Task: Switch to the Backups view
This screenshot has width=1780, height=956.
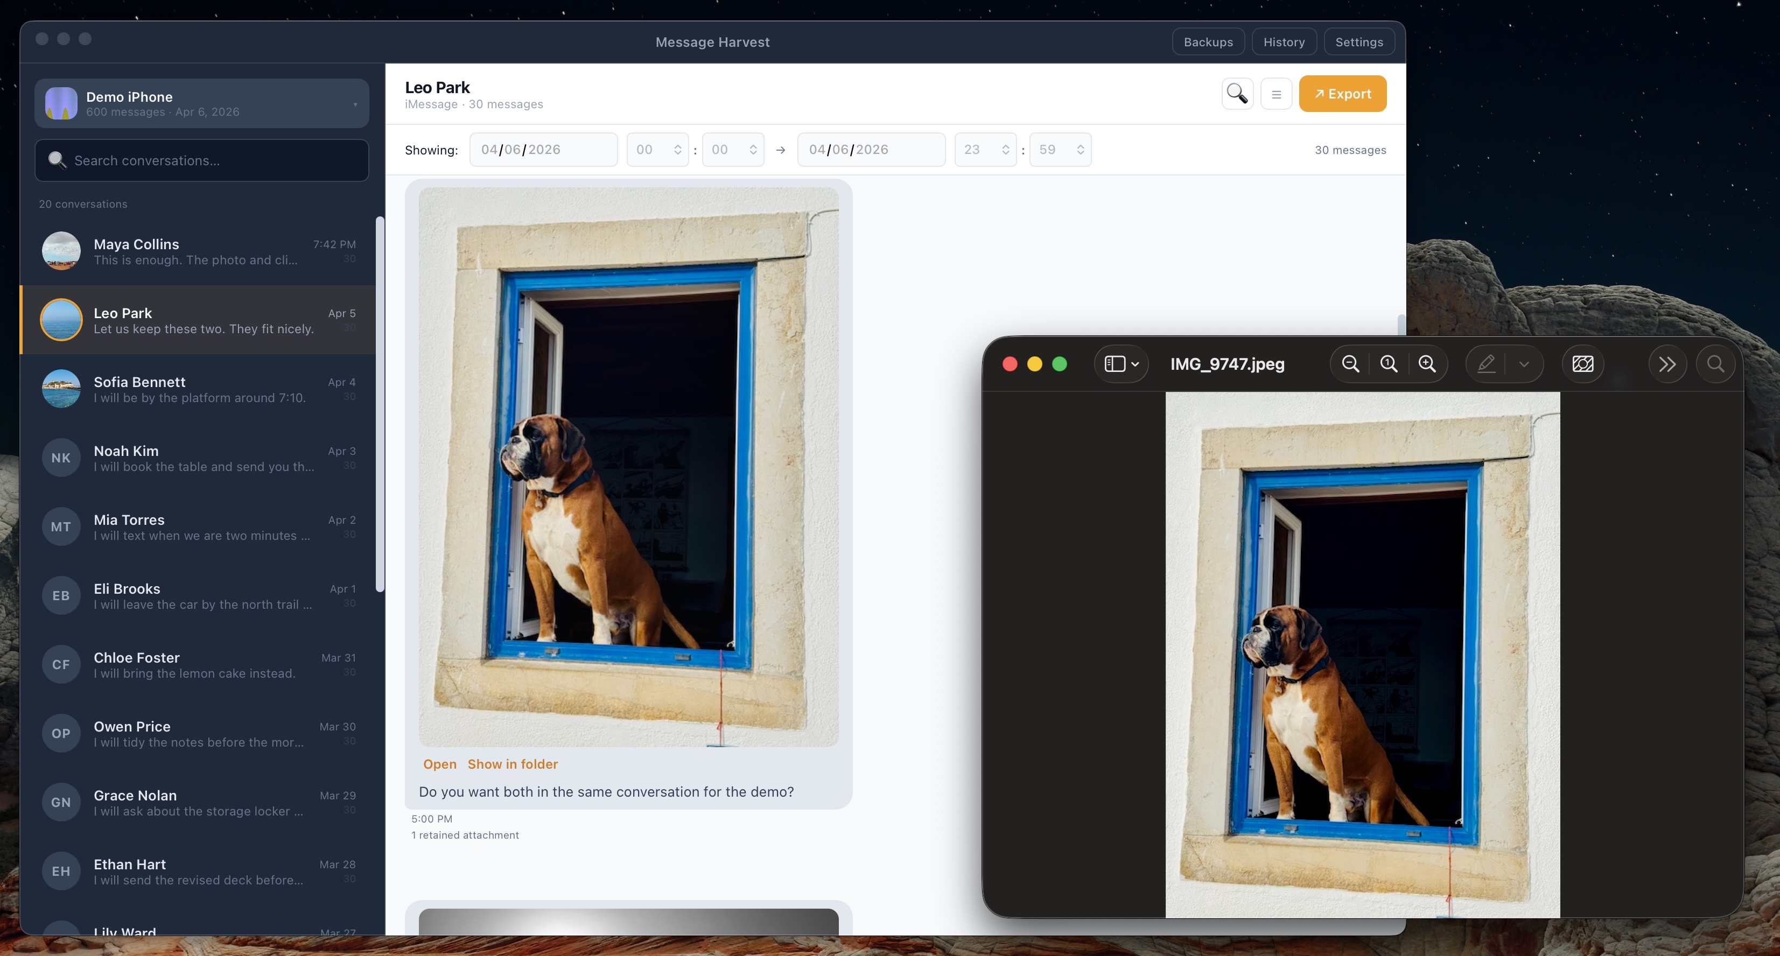Action: pos(1208,41)
